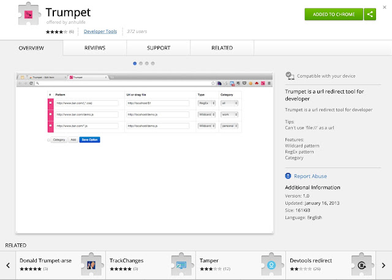Open the Devtools redirect extension icon
This screenshot has width=392, height=280.
[x=361, y=265]
